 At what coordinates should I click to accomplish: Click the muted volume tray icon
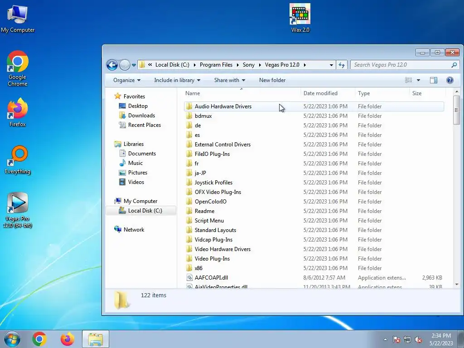click(418, 339)
